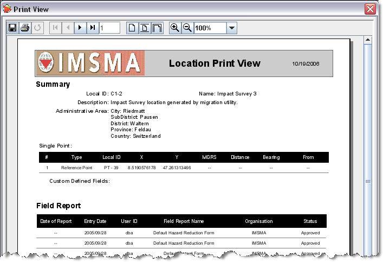
Task: Click the vertical scrollbar up arrow
Action: [x=368, y=40]
